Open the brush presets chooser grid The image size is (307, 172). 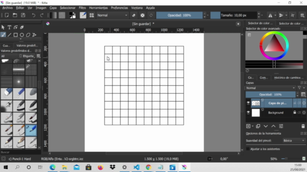tap(92, 15)
